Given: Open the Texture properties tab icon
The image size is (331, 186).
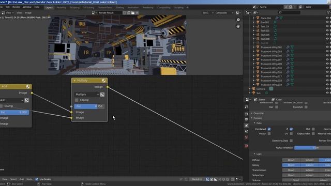Looking at the screenshot, I should (246, 146).
